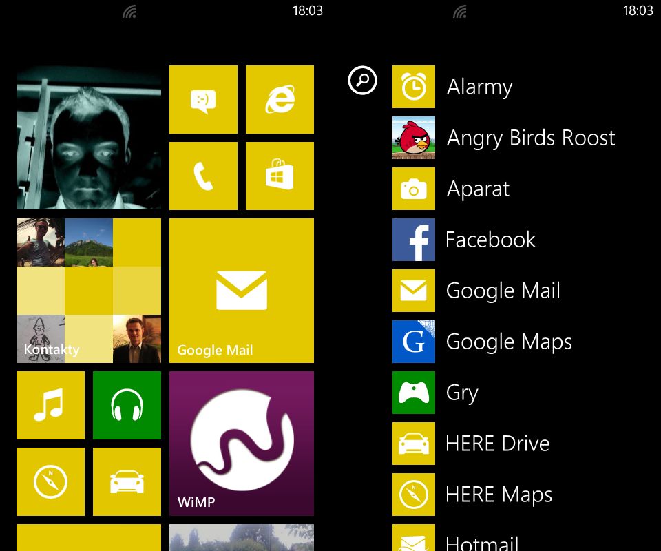Tap the signal icon above the app list
Screen dimensions: 661x551
click(460, 12)
